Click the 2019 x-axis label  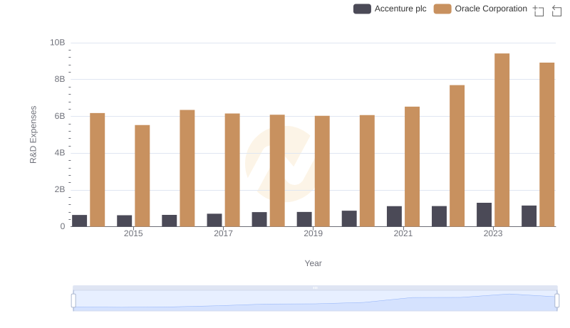(x=313, y=233)
